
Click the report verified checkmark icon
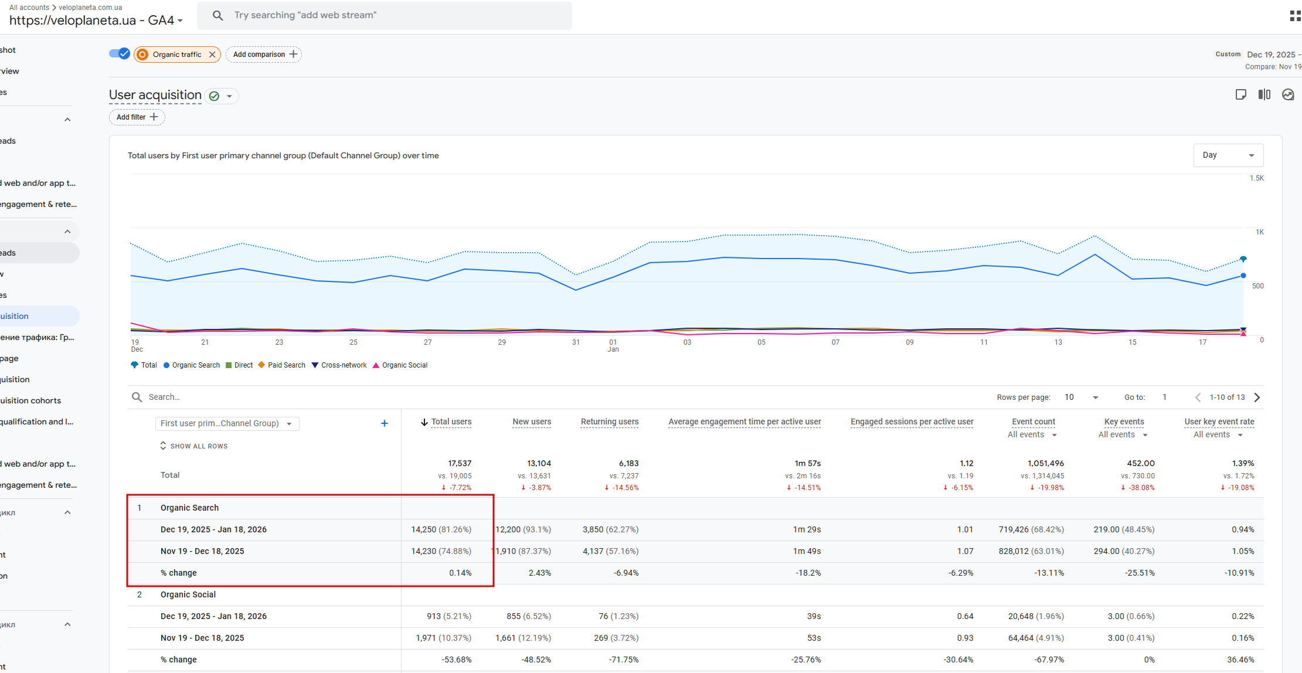pos(215,96)
